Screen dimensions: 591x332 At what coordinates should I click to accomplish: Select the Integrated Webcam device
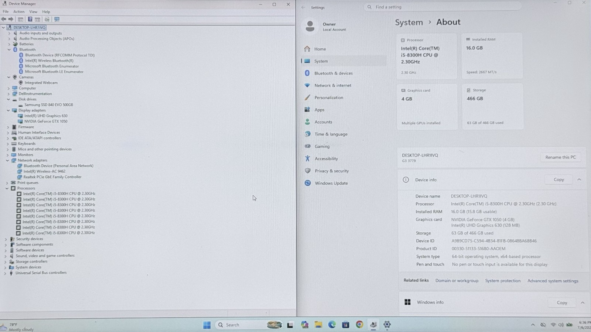pyautogui.click(x=41, y=83)
